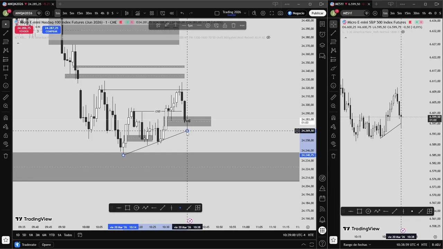Open the indicators menu in the top toolbar
This screenshot has height=249, width=443.
click(138, 13)
